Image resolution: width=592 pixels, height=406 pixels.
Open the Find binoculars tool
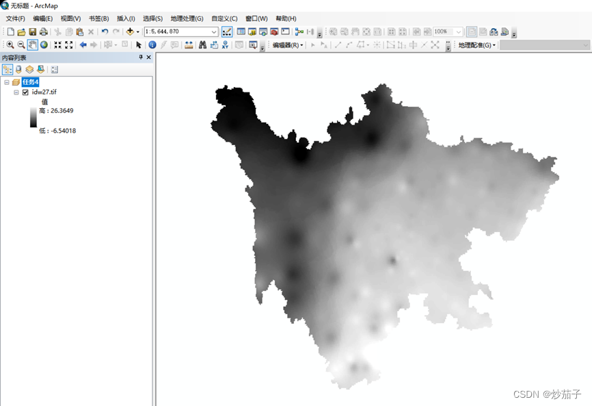pyautogui.click(x=202, y=45)
